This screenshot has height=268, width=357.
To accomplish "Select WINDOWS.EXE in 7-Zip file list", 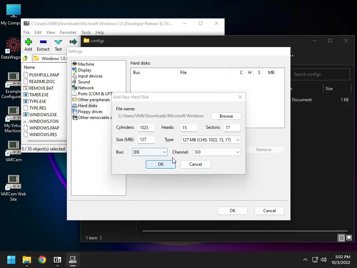I will coord(40,114).
